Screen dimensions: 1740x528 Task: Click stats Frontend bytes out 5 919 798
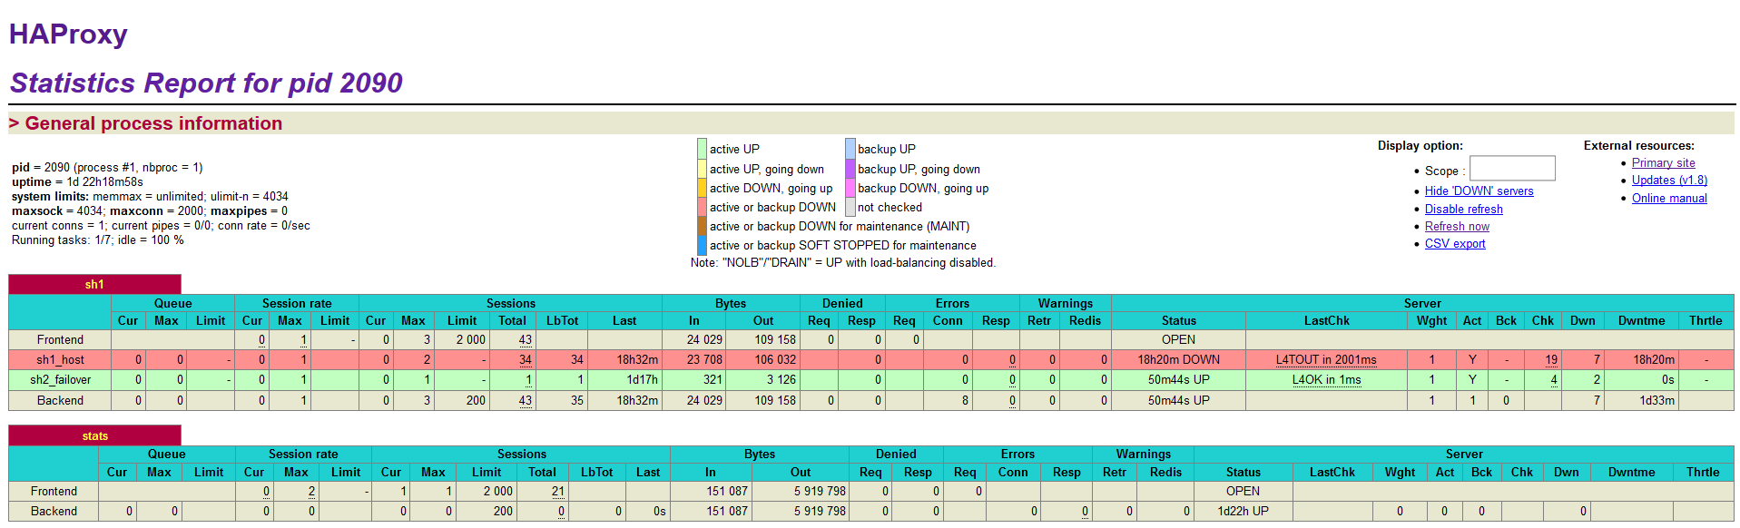click(x=820, y=491)
